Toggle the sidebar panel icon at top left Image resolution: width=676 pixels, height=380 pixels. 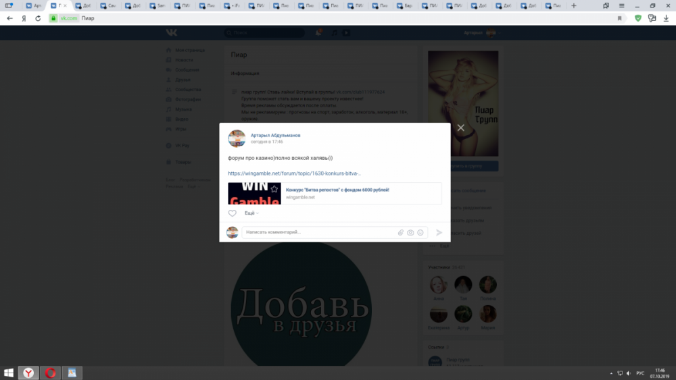tap(8, 5)
